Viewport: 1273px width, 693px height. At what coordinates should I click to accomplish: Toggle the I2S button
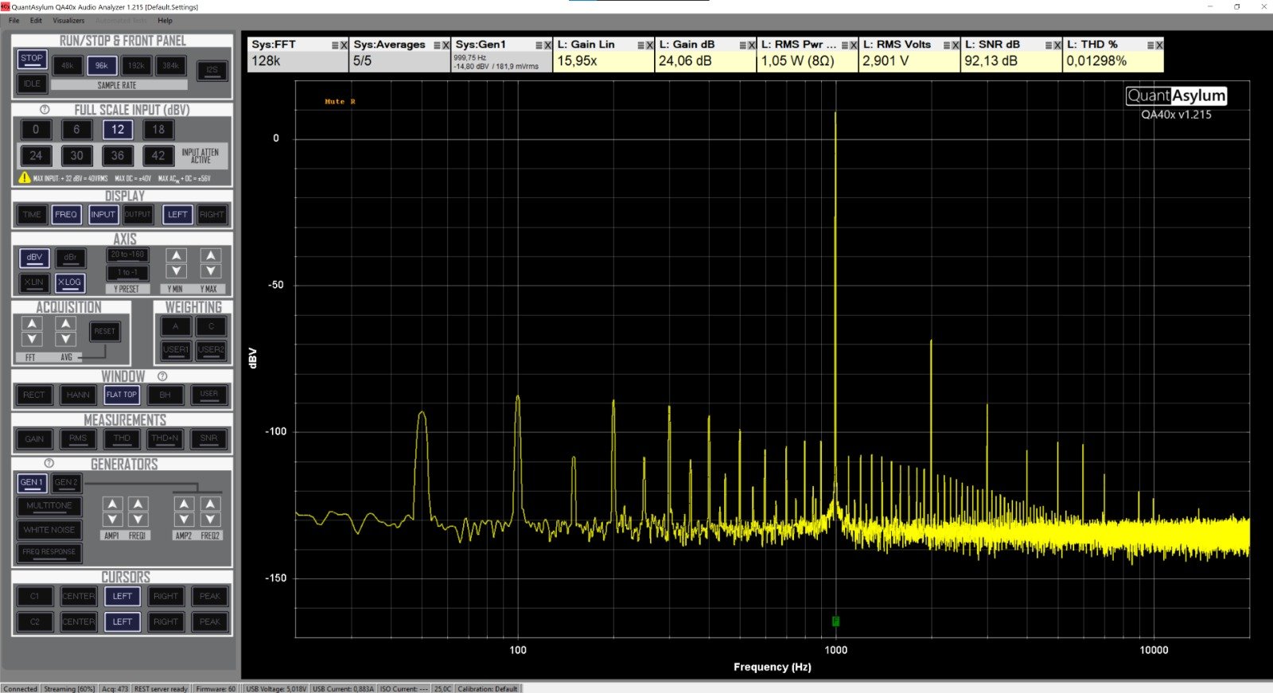[212, 71]
